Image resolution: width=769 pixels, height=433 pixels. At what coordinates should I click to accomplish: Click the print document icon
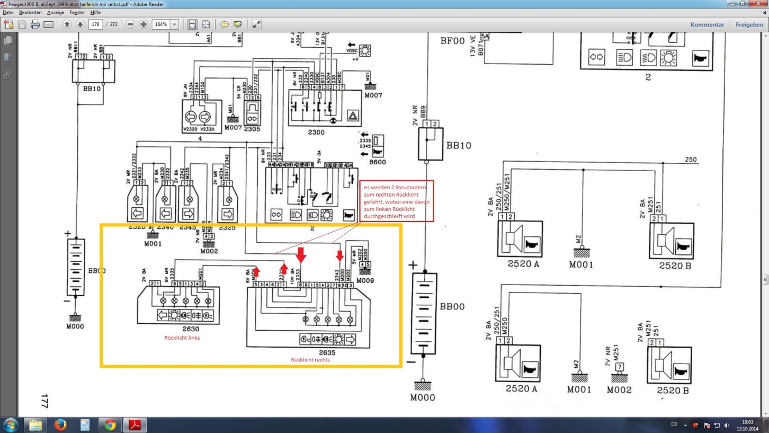click(35, 24)
